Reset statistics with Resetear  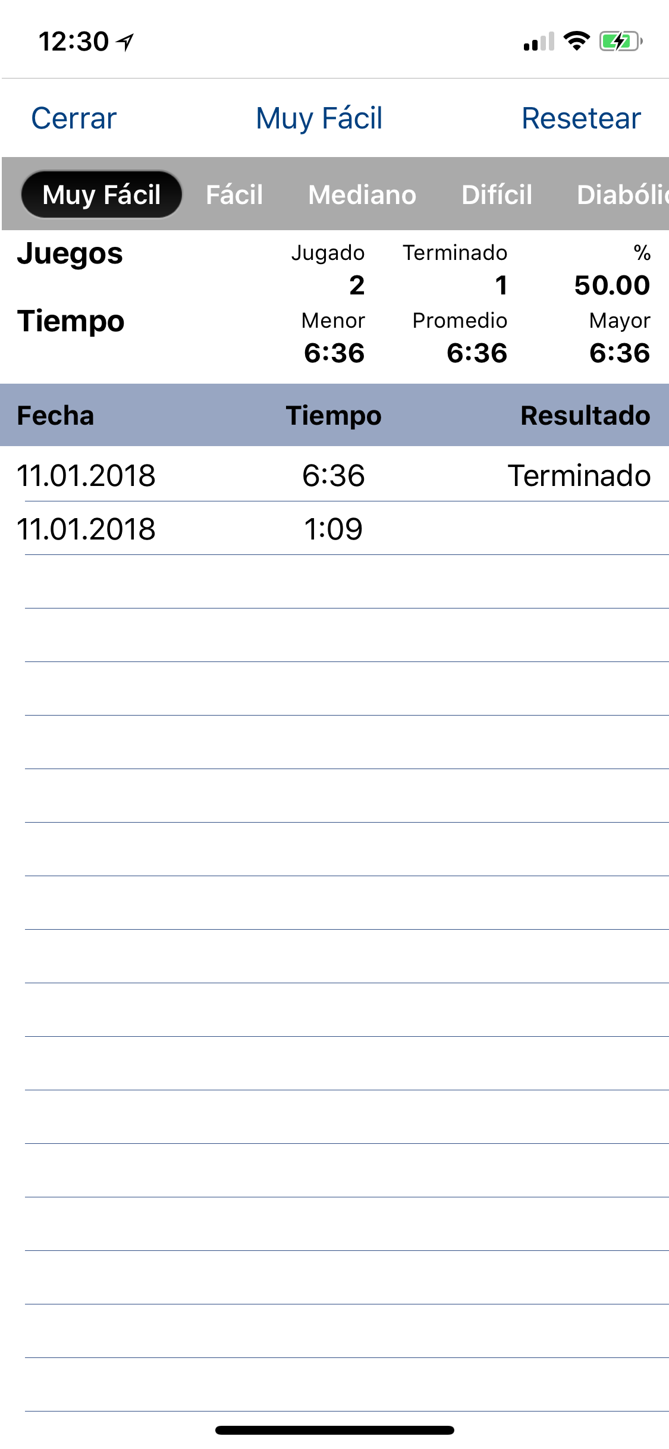581,118
